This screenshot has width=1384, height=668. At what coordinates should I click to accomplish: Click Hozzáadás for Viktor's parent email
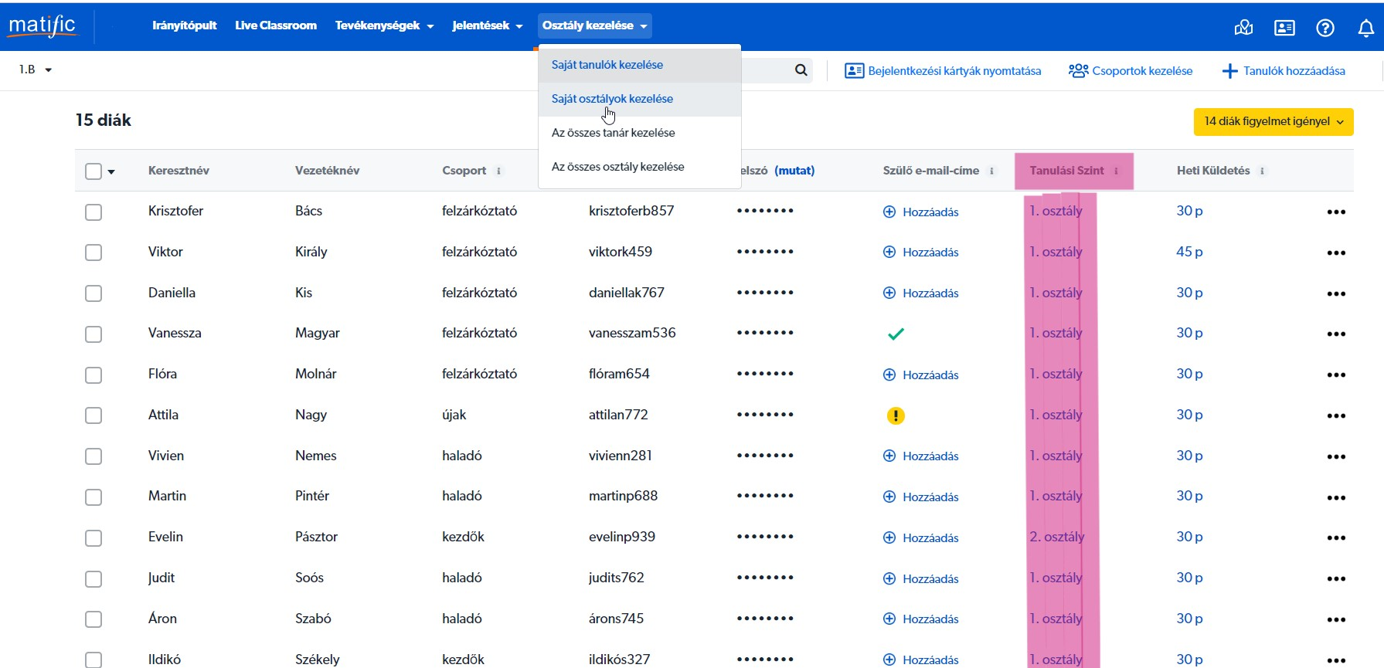pyautogui.click(x=921, y=253)
